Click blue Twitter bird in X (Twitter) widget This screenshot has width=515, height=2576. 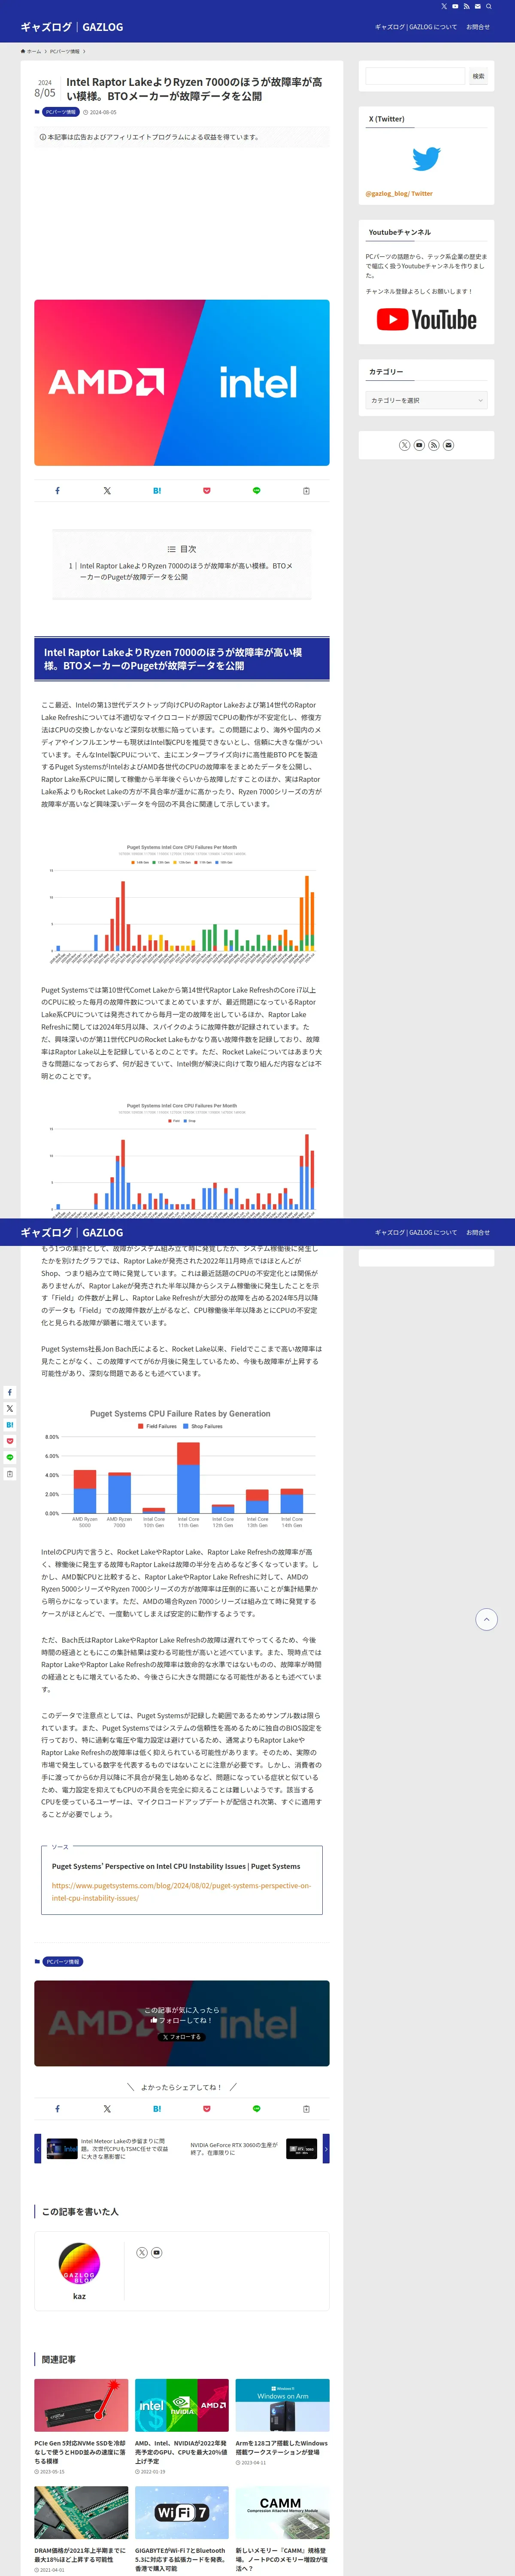point(426,158)
